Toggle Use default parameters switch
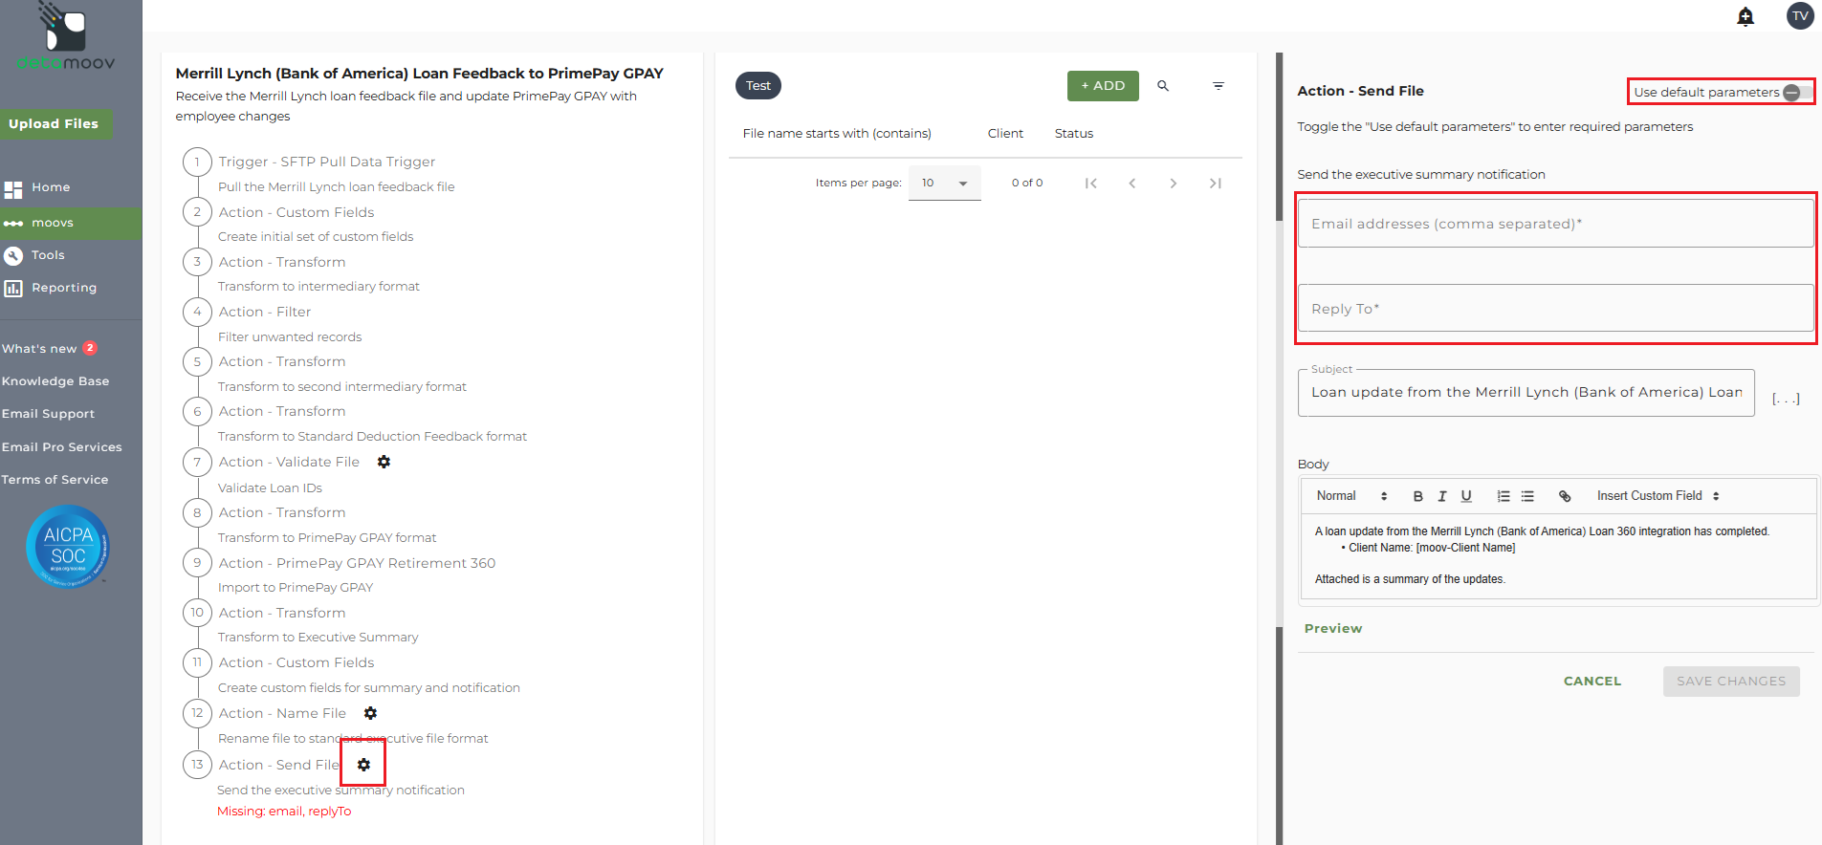 1796,93
